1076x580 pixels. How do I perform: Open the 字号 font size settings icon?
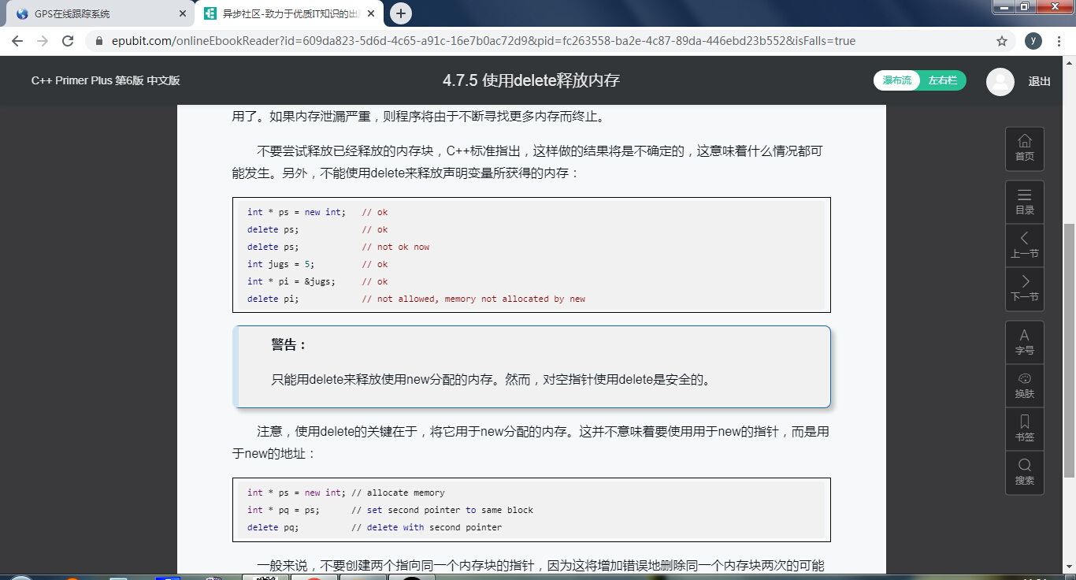point(1025,341)
